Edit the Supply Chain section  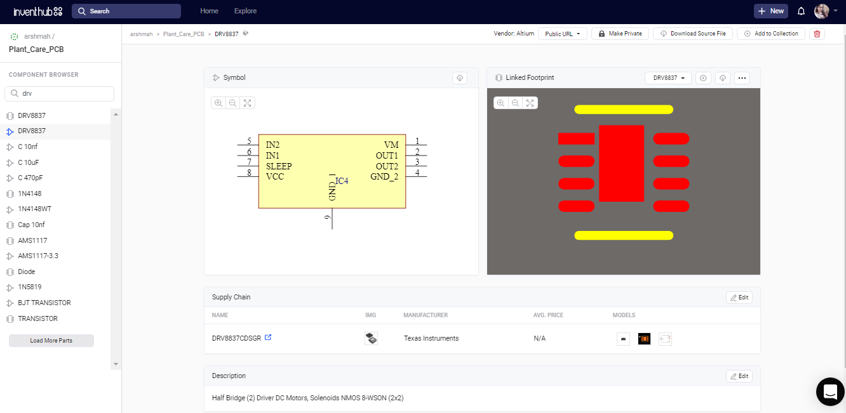tap(739, 298)
